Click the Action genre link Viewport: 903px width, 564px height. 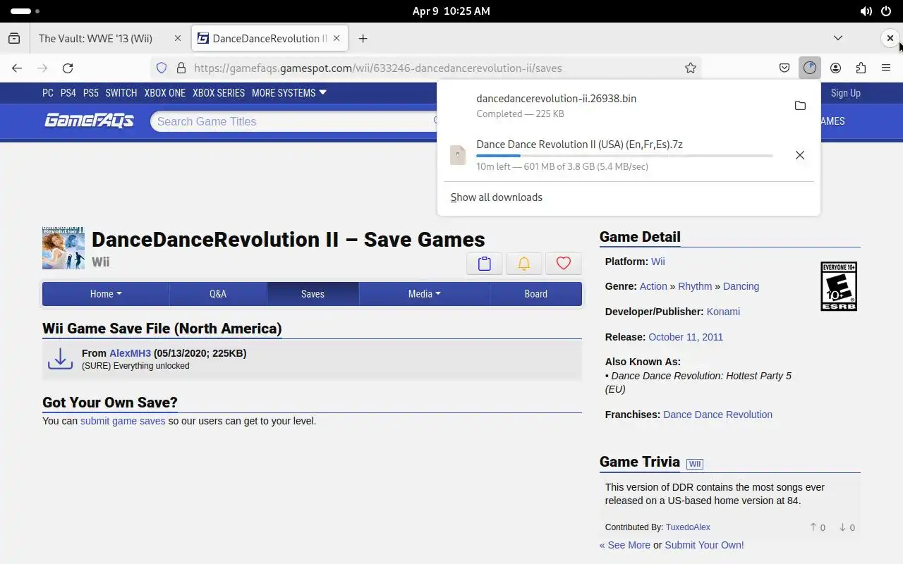click(x=653, y=286)
